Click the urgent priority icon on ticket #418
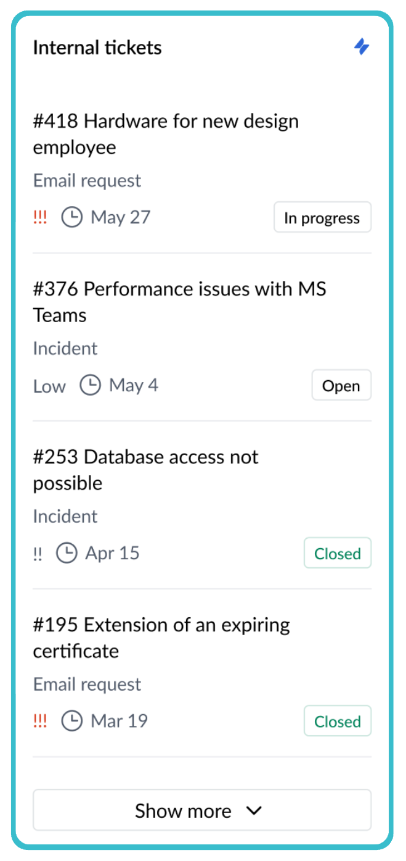406x861 pixels. pos(39,217)
